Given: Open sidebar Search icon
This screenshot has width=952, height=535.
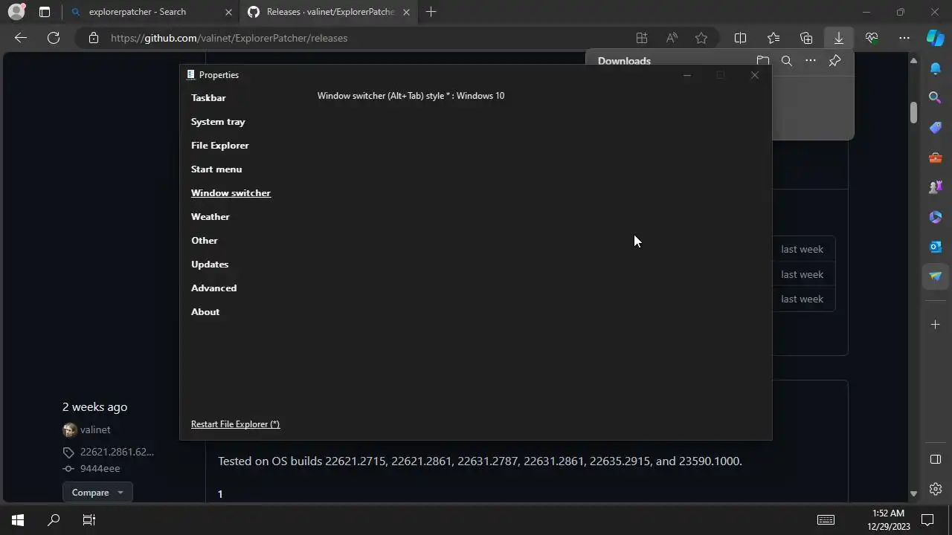Looking at the screenshot, I should (936, 97).
